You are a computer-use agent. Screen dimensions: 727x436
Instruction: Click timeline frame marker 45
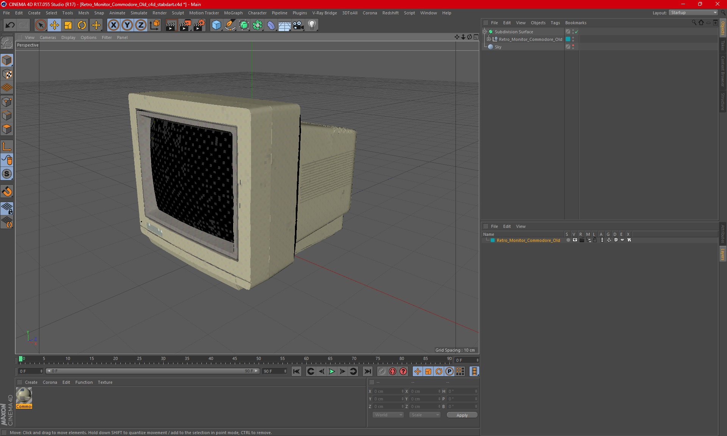(x=235, y=358)
